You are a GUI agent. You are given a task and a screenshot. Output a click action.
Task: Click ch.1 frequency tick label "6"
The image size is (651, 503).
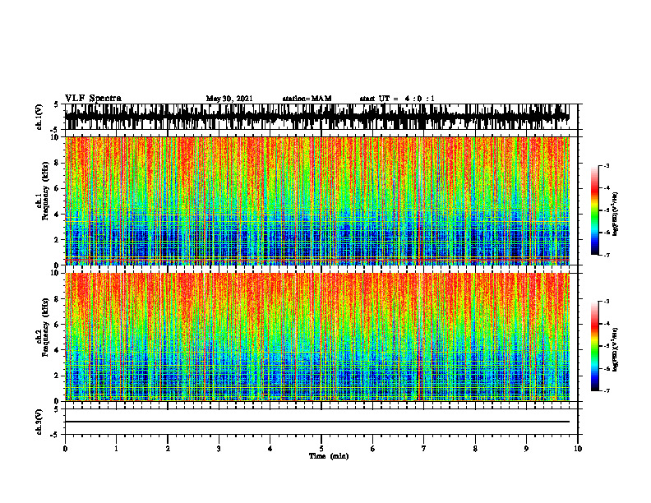57,188
